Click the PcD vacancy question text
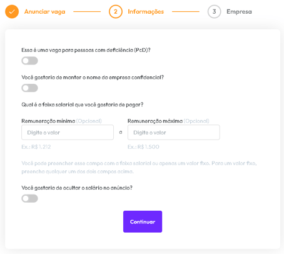 click(86, 50)
